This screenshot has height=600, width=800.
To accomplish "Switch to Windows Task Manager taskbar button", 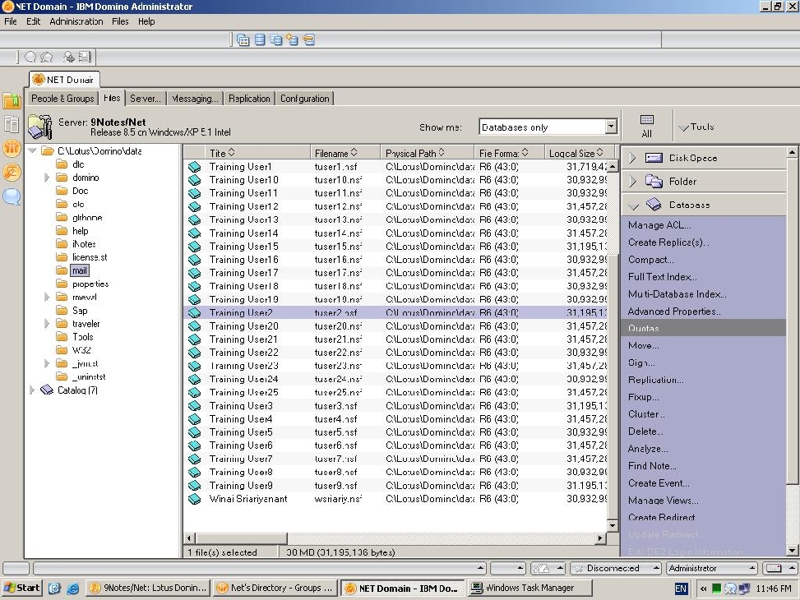I will pos(530,588).
